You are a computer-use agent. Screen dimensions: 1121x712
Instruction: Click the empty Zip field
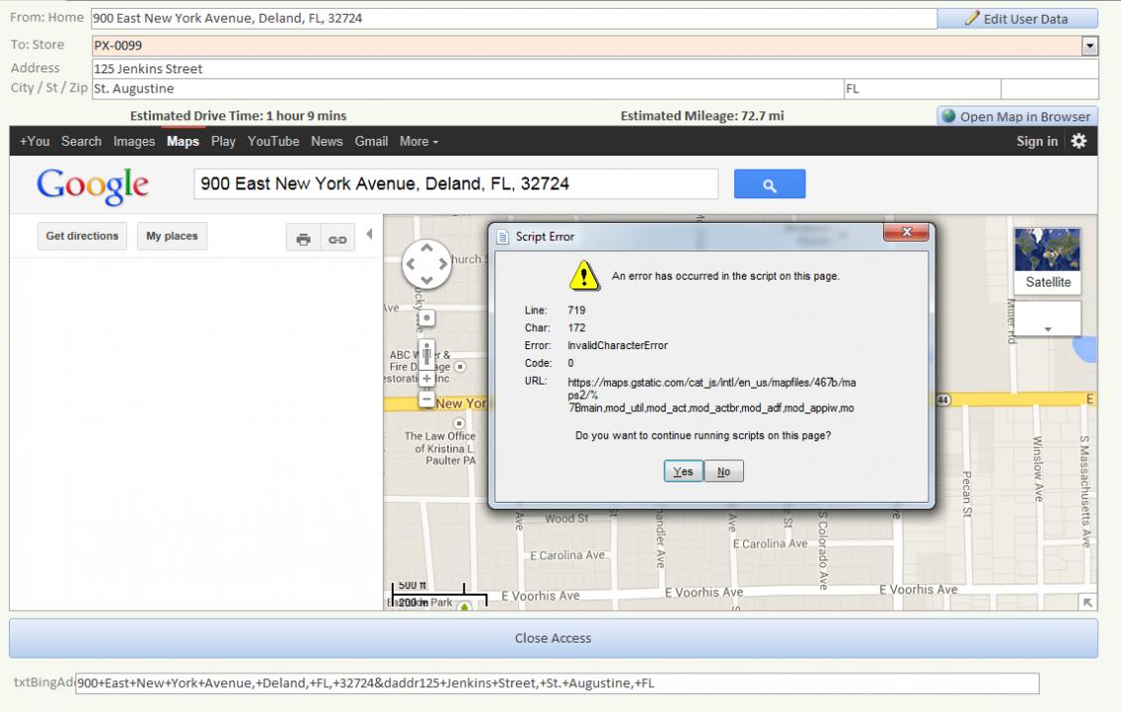(x=1050, y=88)
